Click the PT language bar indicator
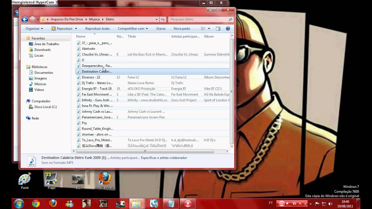Image resolution: width=372 pixels, height=209 pixels. 271,203
